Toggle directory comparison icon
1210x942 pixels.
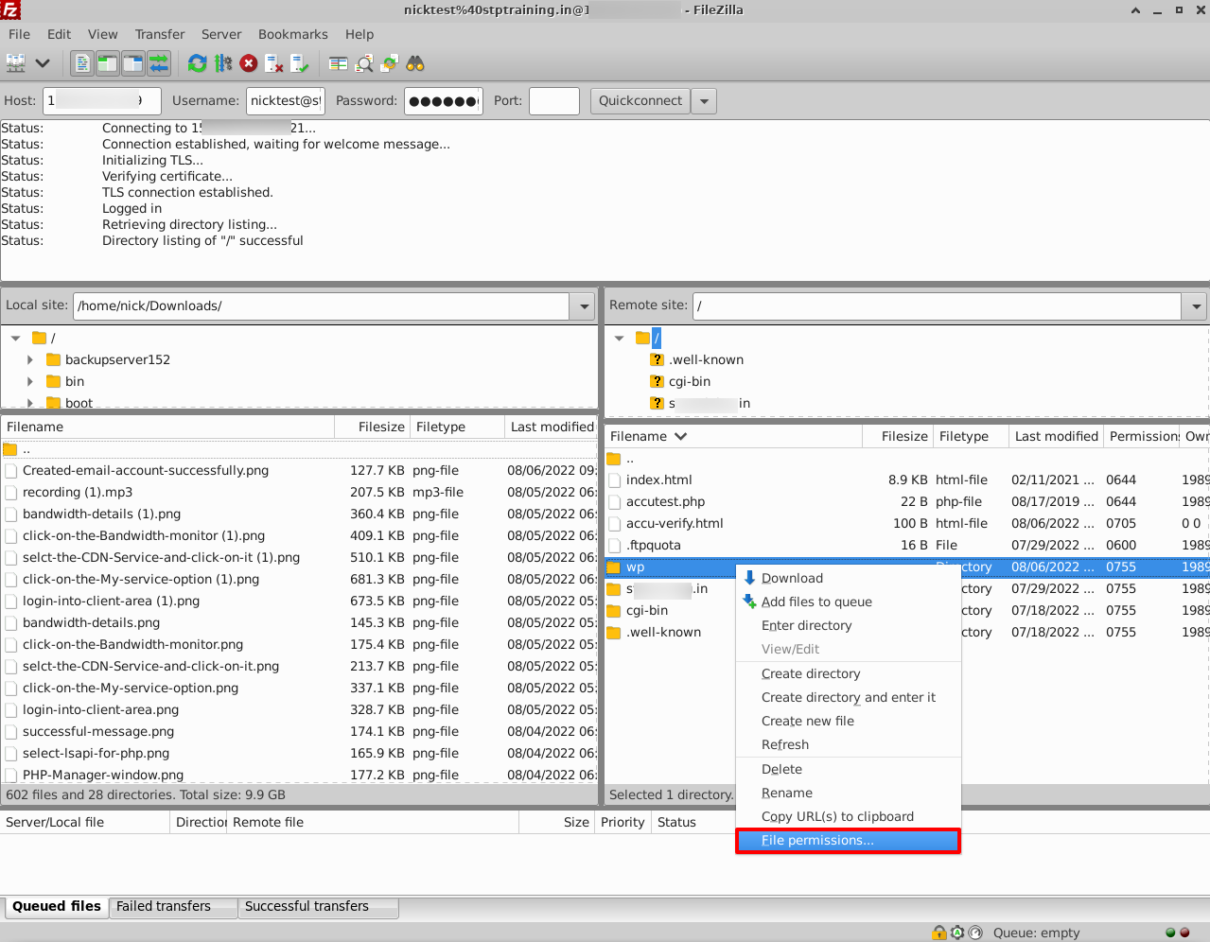364,63
